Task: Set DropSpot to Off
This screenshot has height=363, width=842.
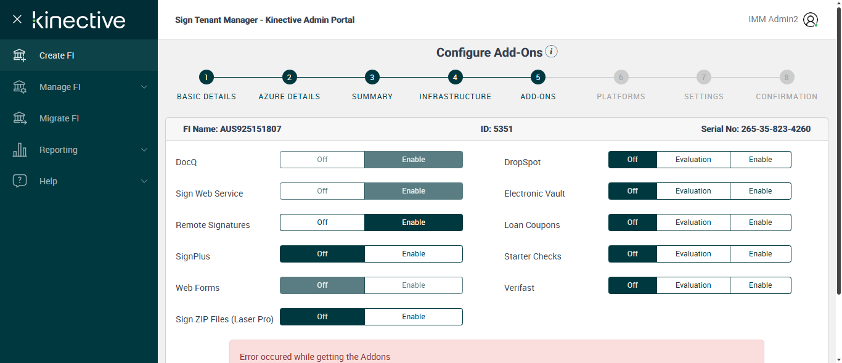Action: [x=632, y=160]
